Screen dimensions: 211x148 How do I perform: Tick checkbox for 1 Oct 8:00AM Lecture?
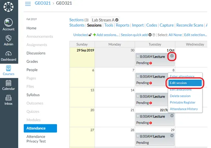[x=138, y=56]
